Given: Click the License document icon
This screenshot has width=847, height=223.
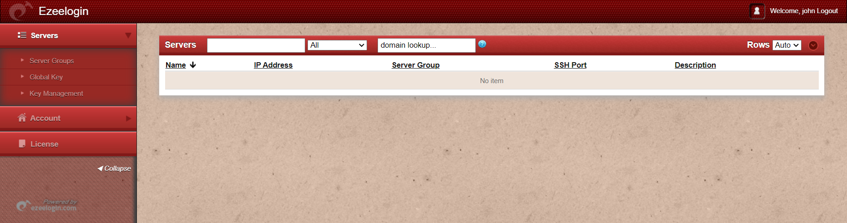Looking at the screenshot, I should (22, 144).
